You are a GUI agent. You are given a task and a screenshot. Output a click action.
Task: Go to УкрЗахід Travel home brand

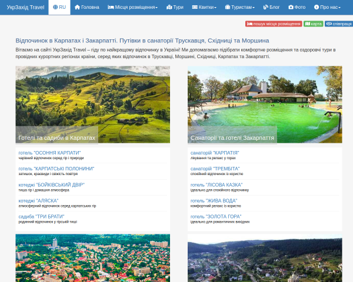pos(25,8)
